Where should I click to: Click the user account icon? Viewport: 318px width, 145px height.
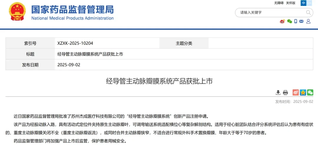pyautogui.click(x=308, y=21)
